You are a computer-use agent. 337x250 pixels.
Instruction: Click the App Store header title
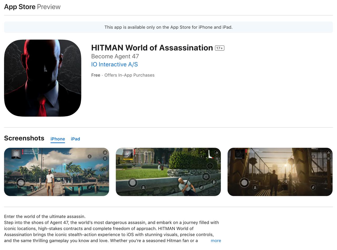click(20, 7)
